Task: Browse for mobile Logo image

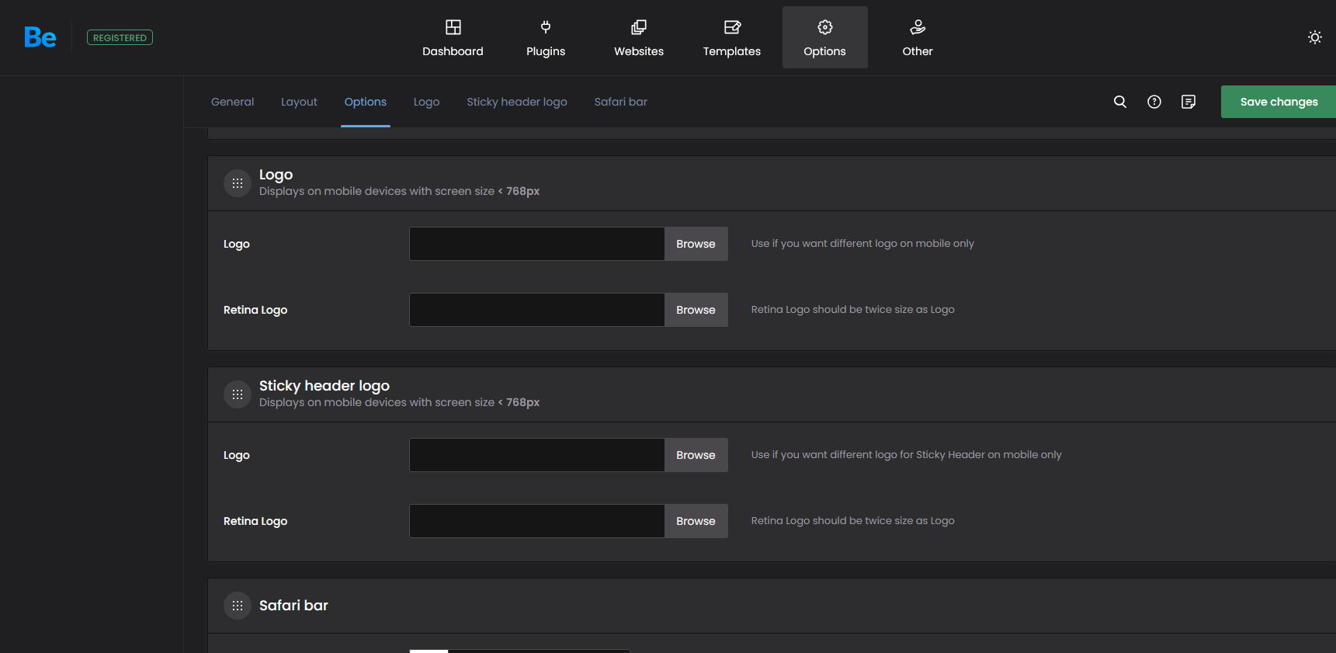Action: (x=696, y=244)
